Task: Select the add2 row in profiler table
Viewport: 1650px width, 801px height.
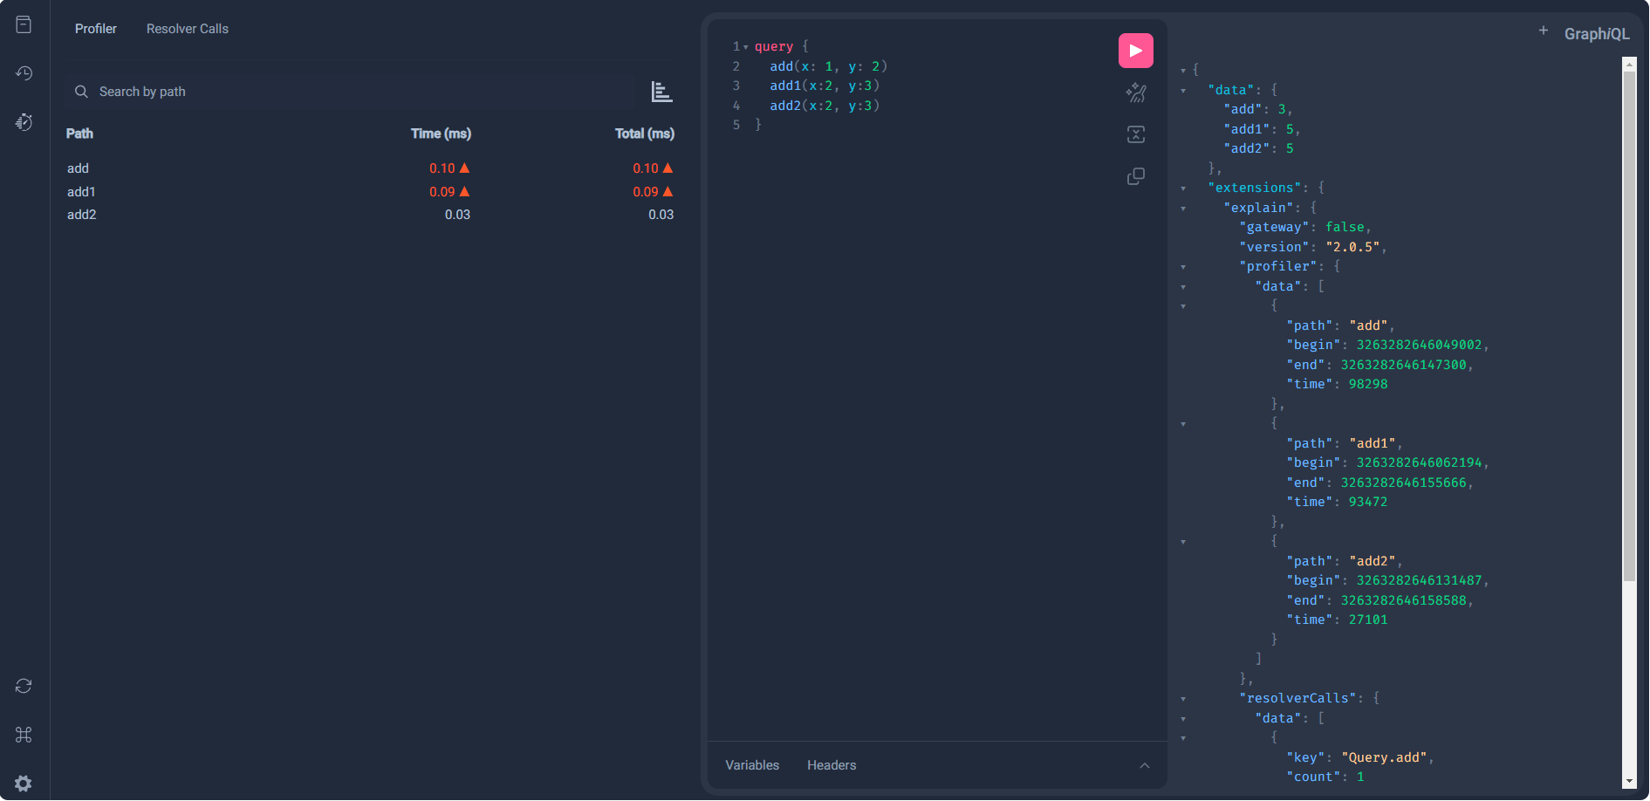Action: (370, 215)
